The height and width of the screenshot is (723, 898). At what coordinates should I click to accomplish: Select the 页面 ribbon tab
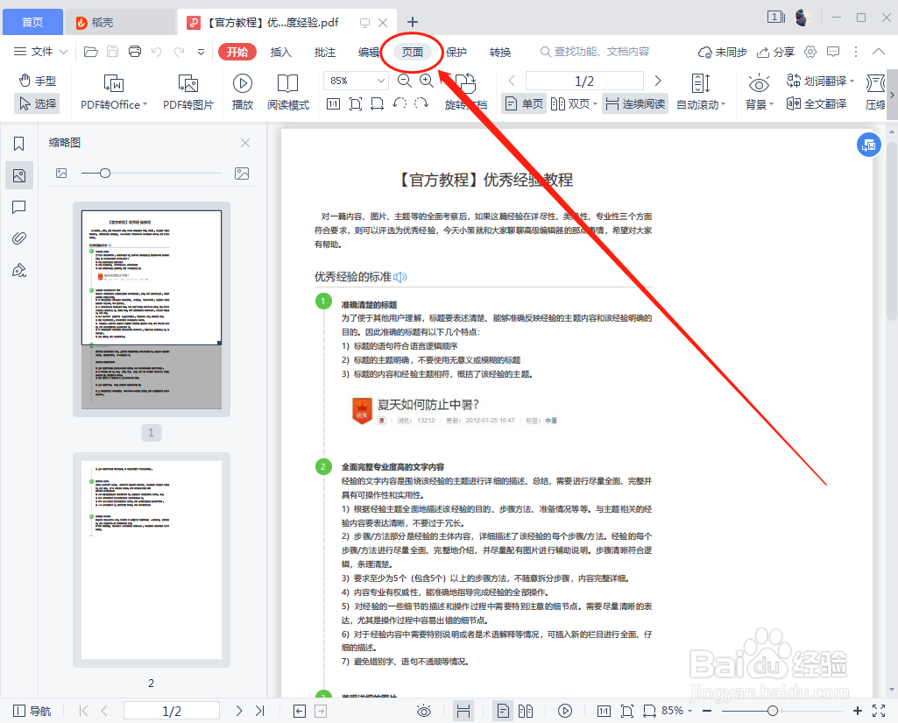(413, 52)
